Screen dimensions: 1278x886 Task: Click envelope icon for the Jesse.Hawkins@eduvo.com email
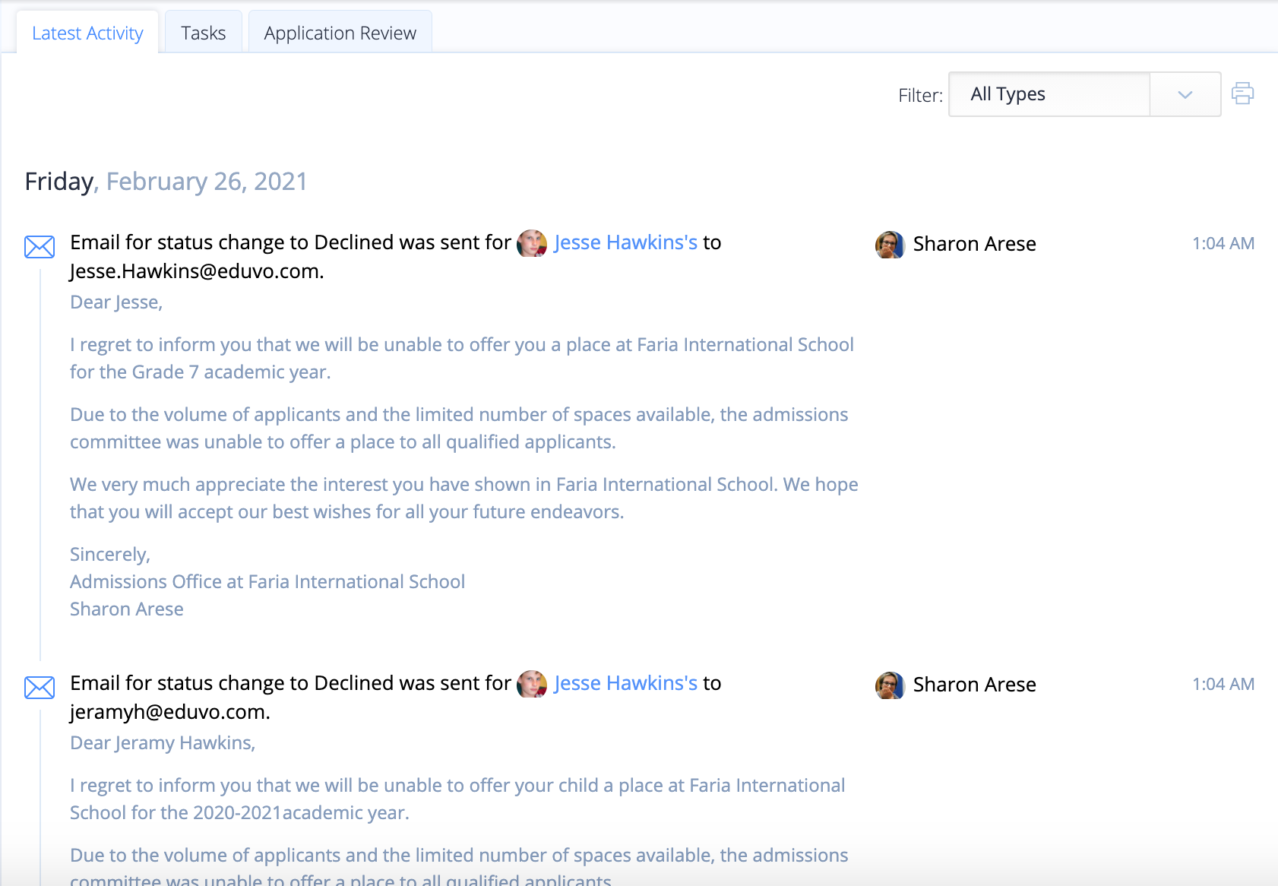click(x=40, y=247)
